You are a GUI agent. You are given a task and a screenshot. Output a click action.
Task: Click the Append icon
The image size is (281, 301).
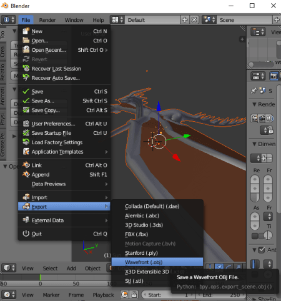[26, 174]
